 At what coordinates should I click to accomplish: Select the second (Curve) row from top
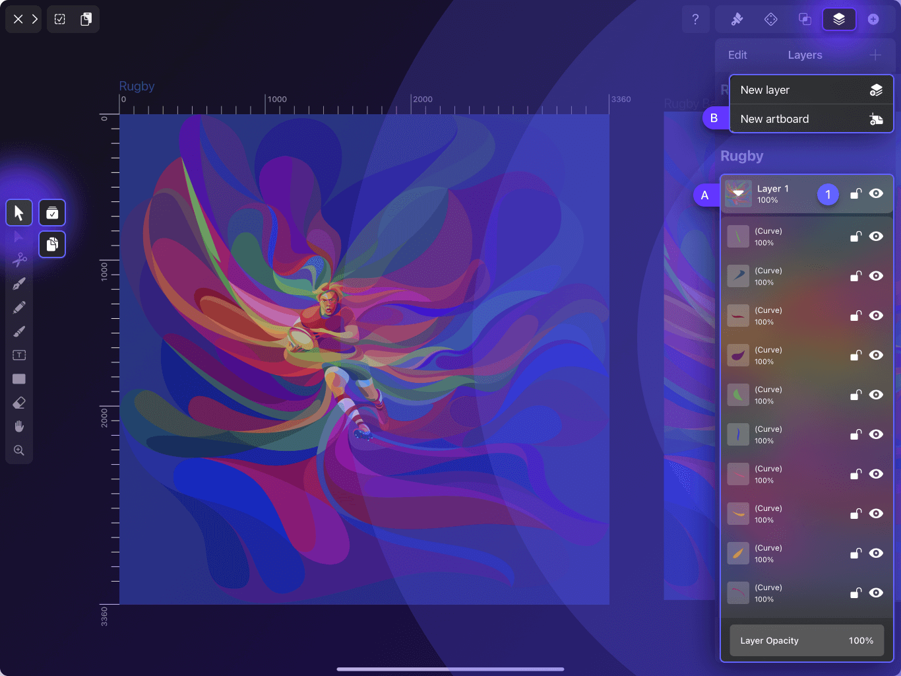807,276
